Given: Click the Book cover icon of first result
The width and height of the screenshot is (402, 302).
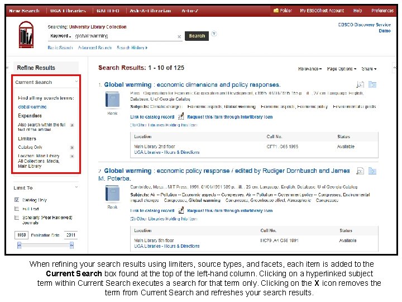Looking at the screenshot, I should [112, 100].
